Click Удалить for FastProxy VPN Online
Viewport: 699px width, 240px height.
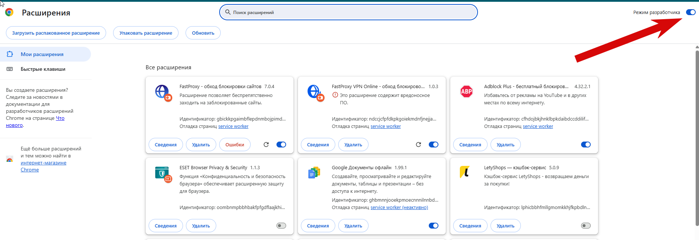click(353, 145)
